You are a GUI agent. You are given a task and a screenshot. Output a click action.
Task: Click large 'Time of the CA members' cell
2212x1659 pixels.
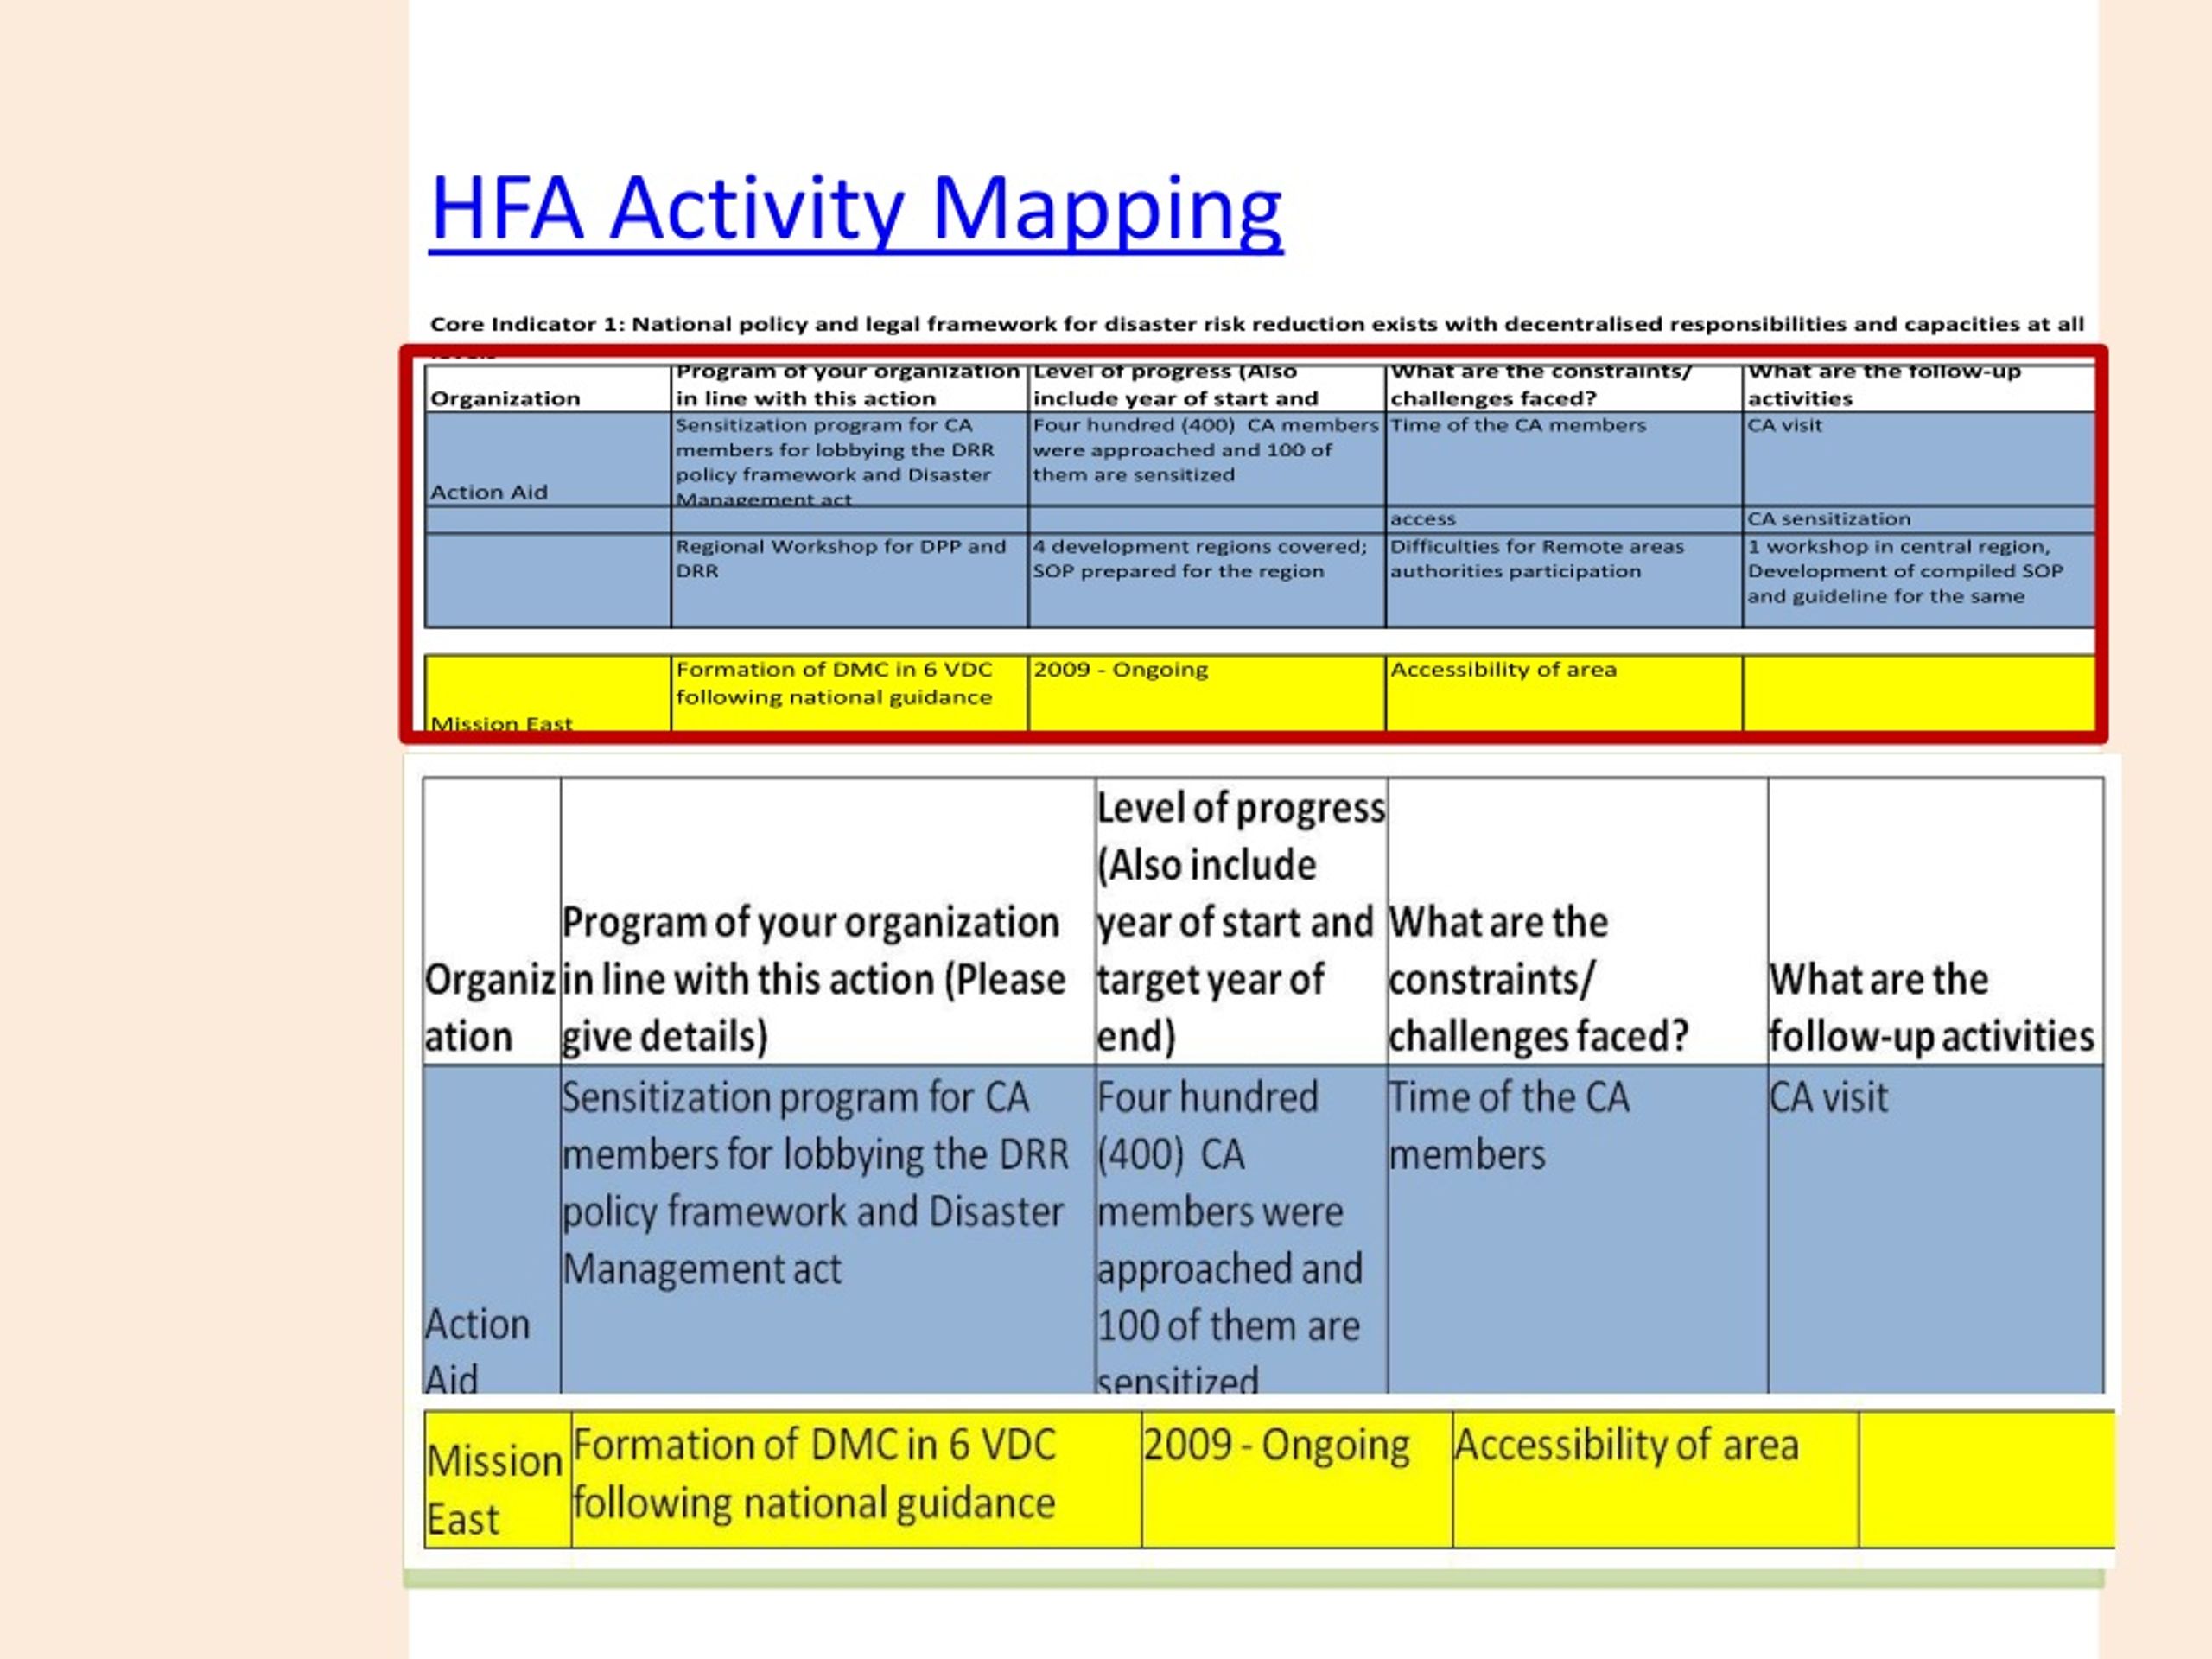(1577, 1229)
